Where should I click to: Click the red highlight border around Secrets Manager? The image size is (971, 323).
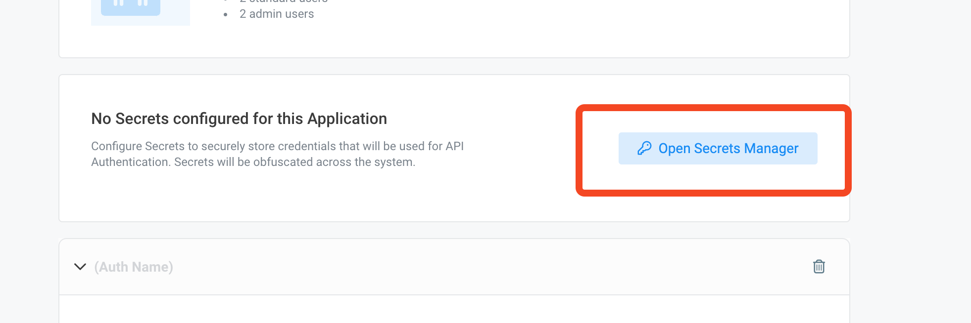pyautogui.click(x=714, y=108)
